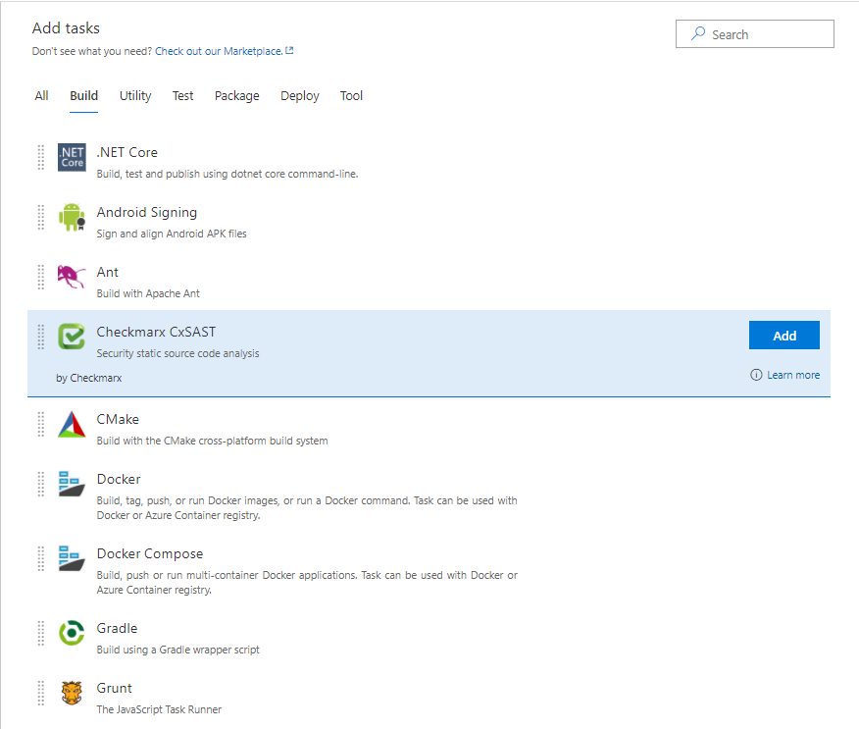859x729 pixels.
Task: Switch to the Test tab
Action: [183, 96]
